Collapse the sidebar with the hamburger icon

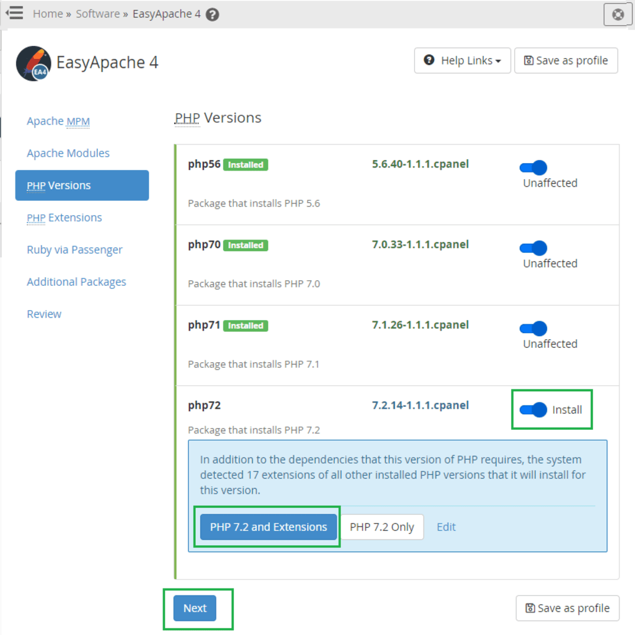[x=15, y=13]
